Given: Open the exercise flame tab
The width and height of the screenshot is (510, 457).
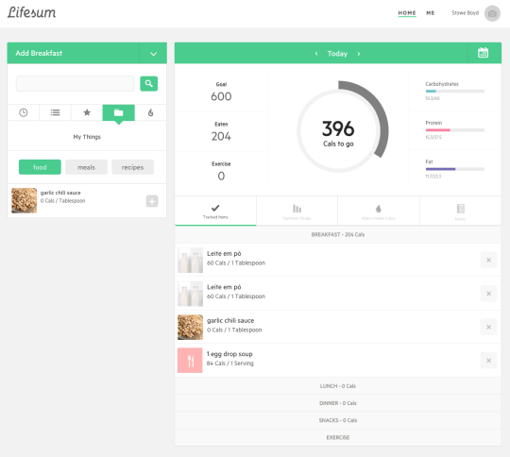Looking at the screenshot, I should [x=150, y=112].
